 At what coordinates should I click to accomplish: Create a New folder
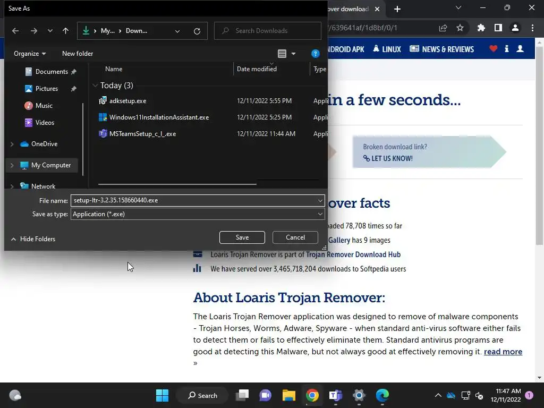click(78, 54)
